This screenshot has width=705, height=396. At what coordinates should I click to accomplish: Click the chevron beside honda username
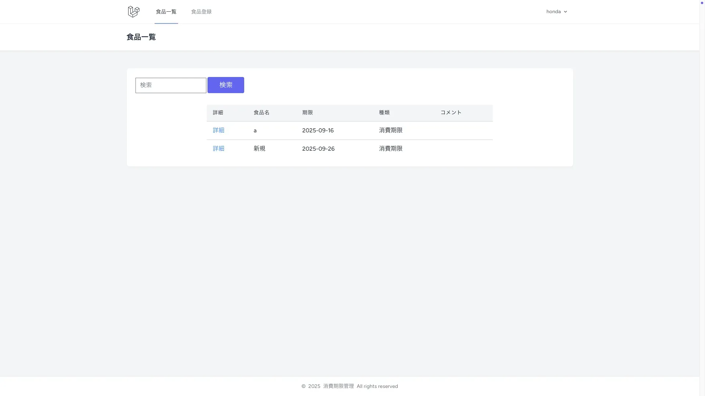point(565,12)
